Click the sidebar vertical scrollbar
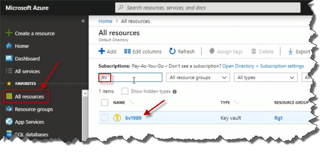 (x=85, y=115)
